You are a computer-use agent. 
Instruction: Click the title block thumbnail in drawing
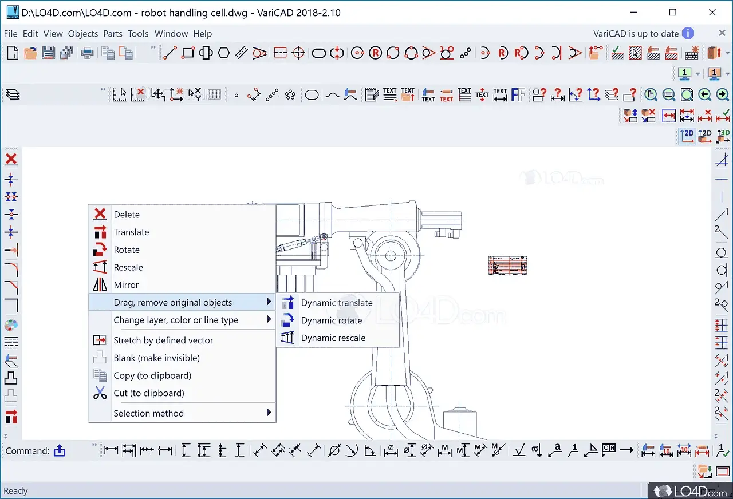pyautogui.click(x=507, y=266)
